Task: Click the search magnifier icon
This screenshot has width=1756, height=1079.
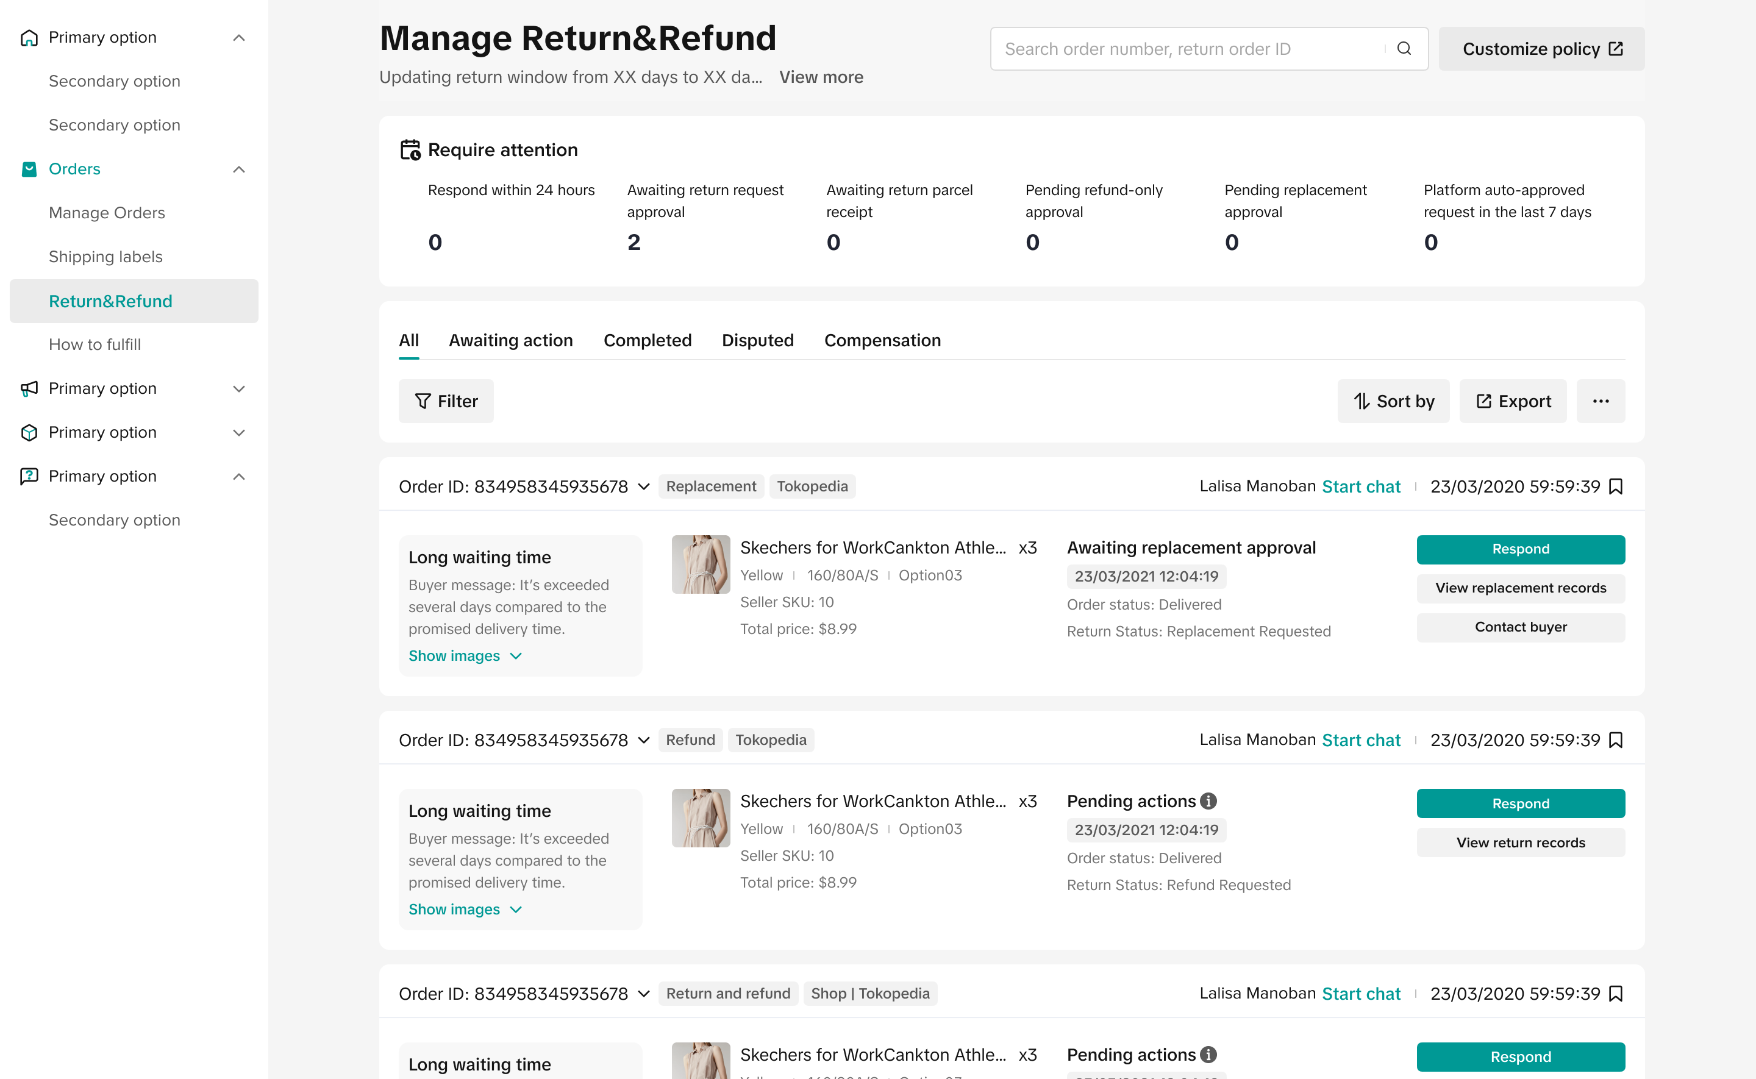Action: (x=1404, y=49)
